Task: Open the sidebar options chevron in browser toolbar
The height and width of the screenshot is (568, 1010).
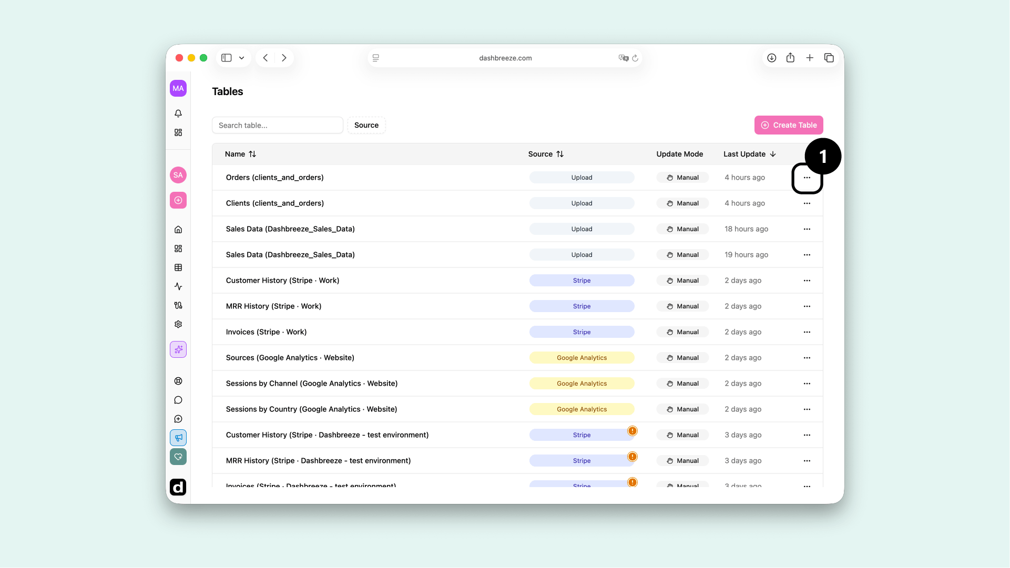Action: coord(242,58)
